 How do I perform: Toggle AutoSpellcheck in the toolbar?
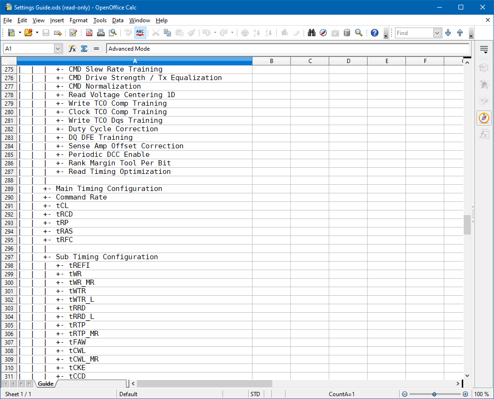pos(140,33)
